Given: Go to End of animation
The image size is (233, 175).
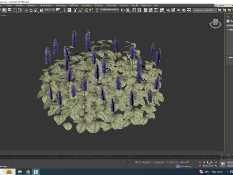Looking at the screenshot, I should coord(216,162).
